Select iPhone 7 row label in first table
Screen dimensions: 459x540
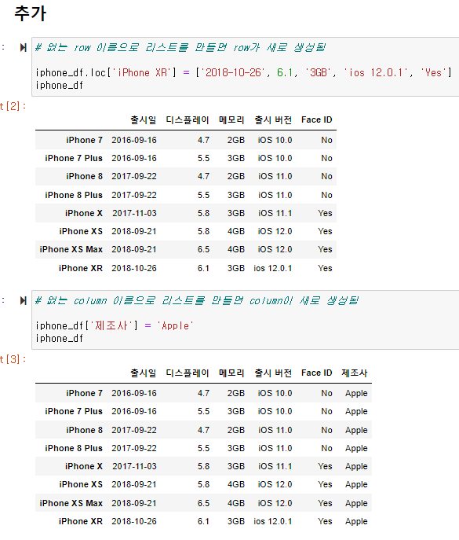pyautogui.click(x=84, y=140)
